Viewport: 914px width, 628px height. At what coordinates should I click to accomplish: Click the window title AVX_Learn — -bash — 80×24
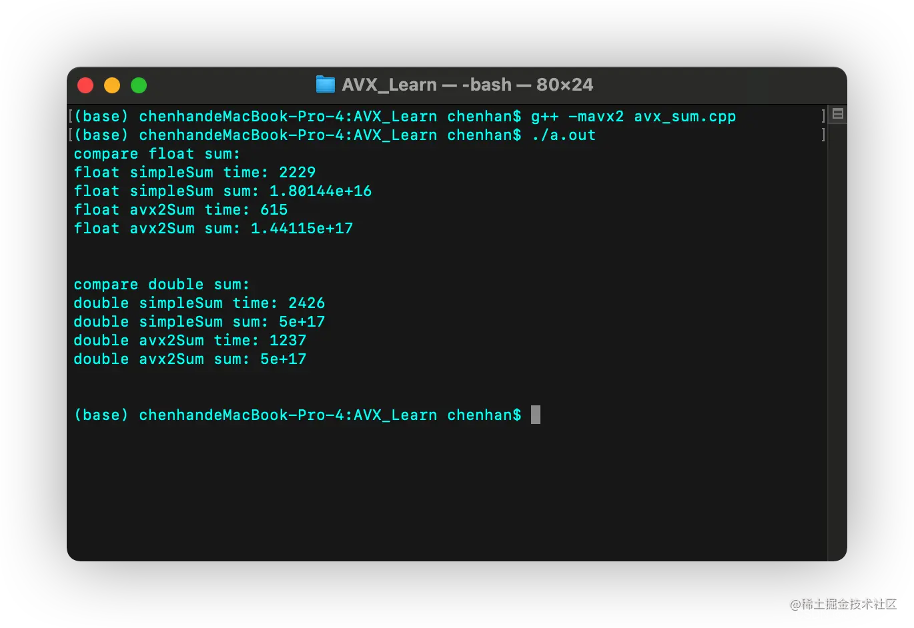pos(467,85)
